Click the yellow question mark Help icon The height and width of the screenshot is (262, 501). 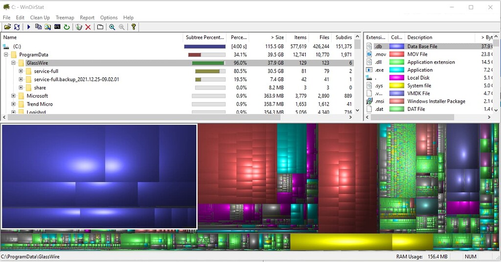(x=133, y=27)
